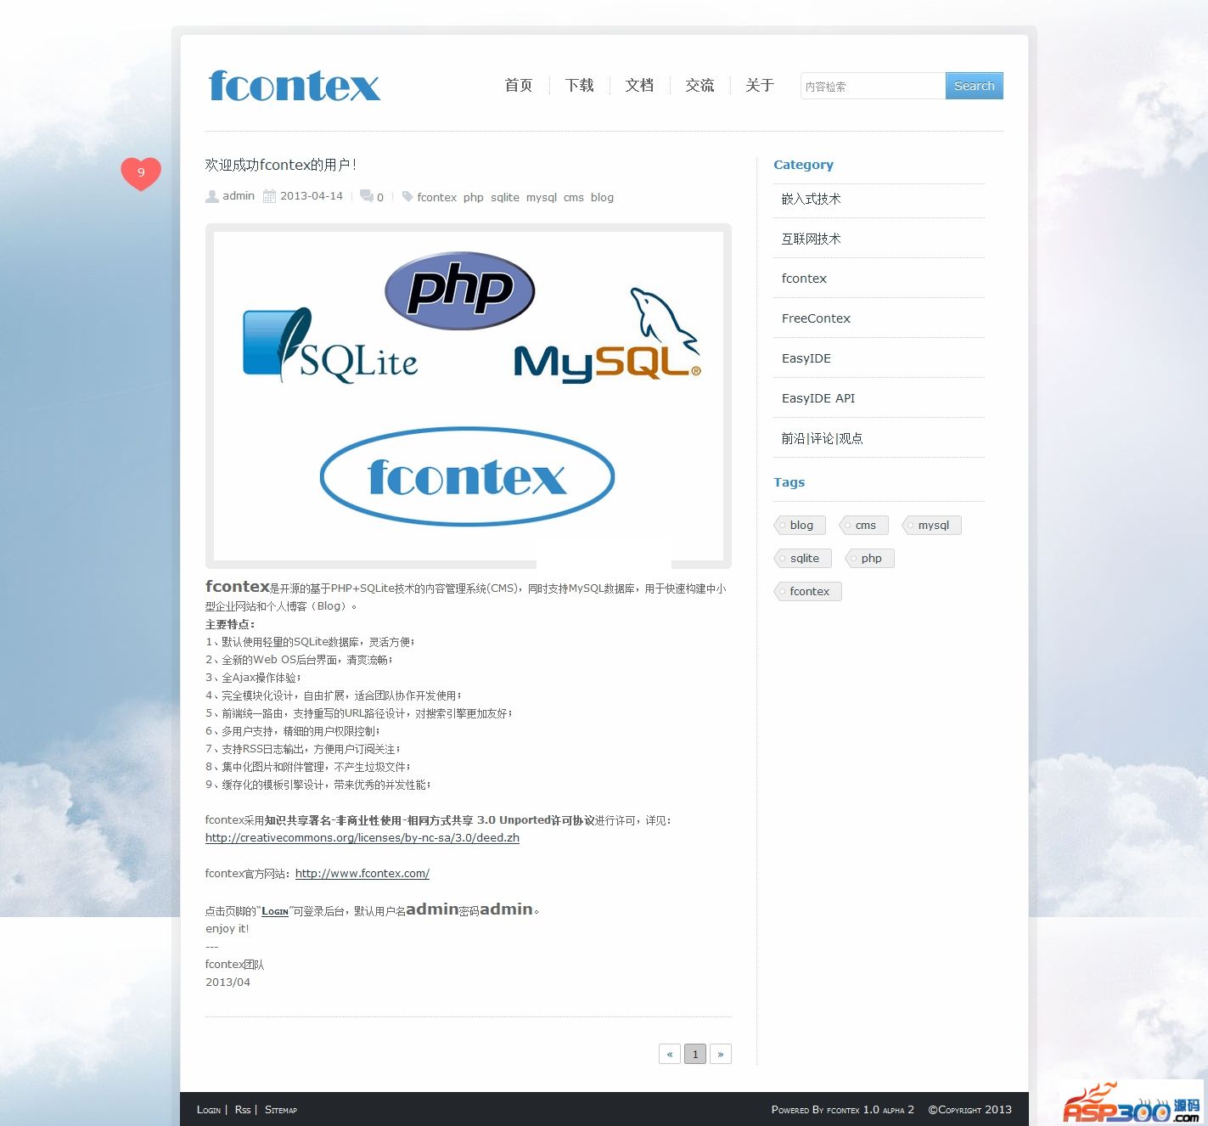The width and height of the screenshot is (1208, 1126).
Task: Click the Search button
Action: pyautogui.click(x=975, y=86)
